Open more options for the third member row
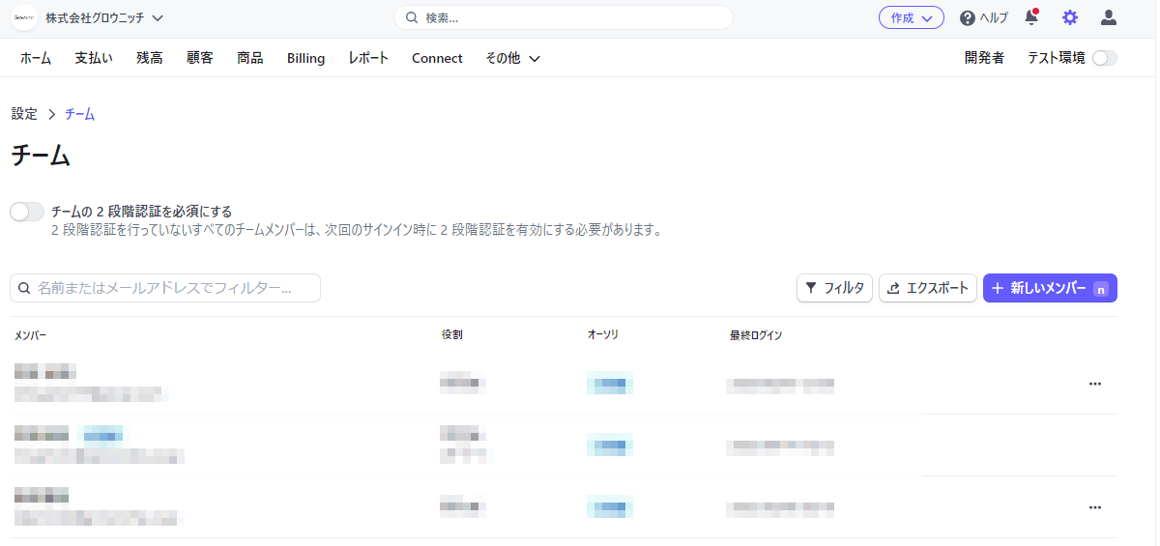This screenshot has height=546, width=1160. [1094, 507]
